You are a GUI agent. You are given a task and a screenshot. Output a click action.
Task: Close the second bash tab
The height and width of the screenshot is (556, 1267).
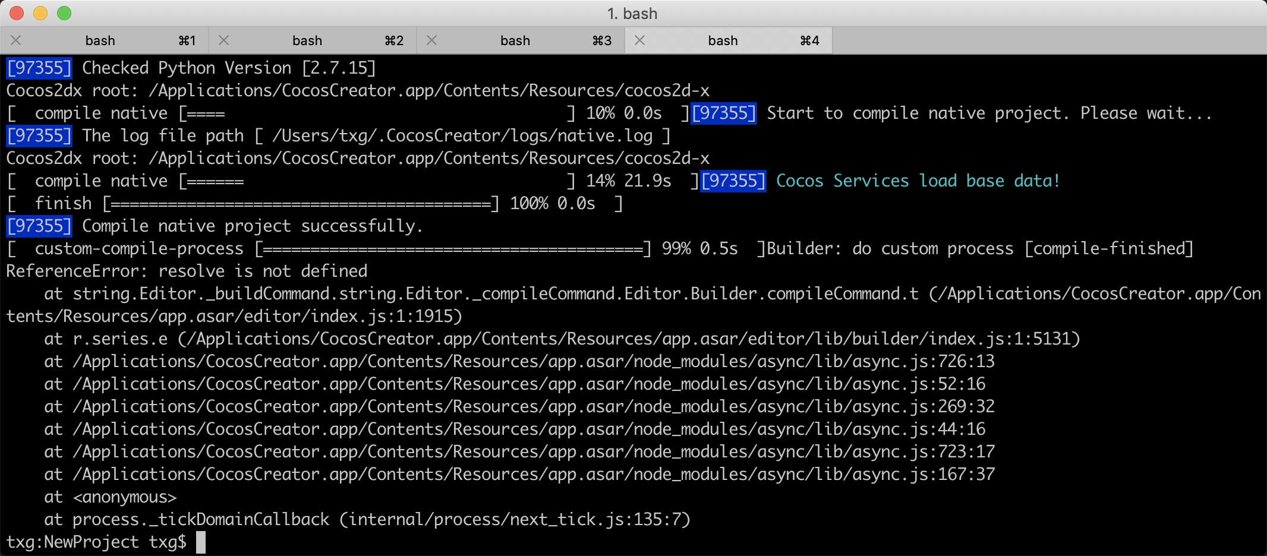(224, 40)
